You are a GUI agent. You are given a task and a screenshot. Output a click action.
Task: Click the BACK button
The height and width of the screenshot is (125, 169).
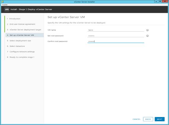coord(148,119)
